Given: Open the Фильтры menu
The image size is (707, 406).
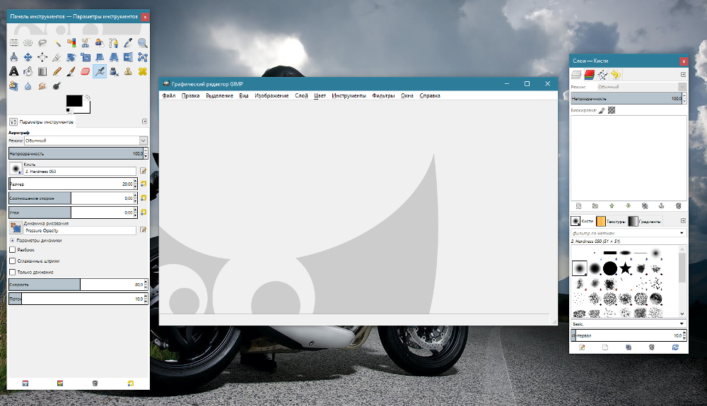Looking at the screenshot, I should point(383,95).
